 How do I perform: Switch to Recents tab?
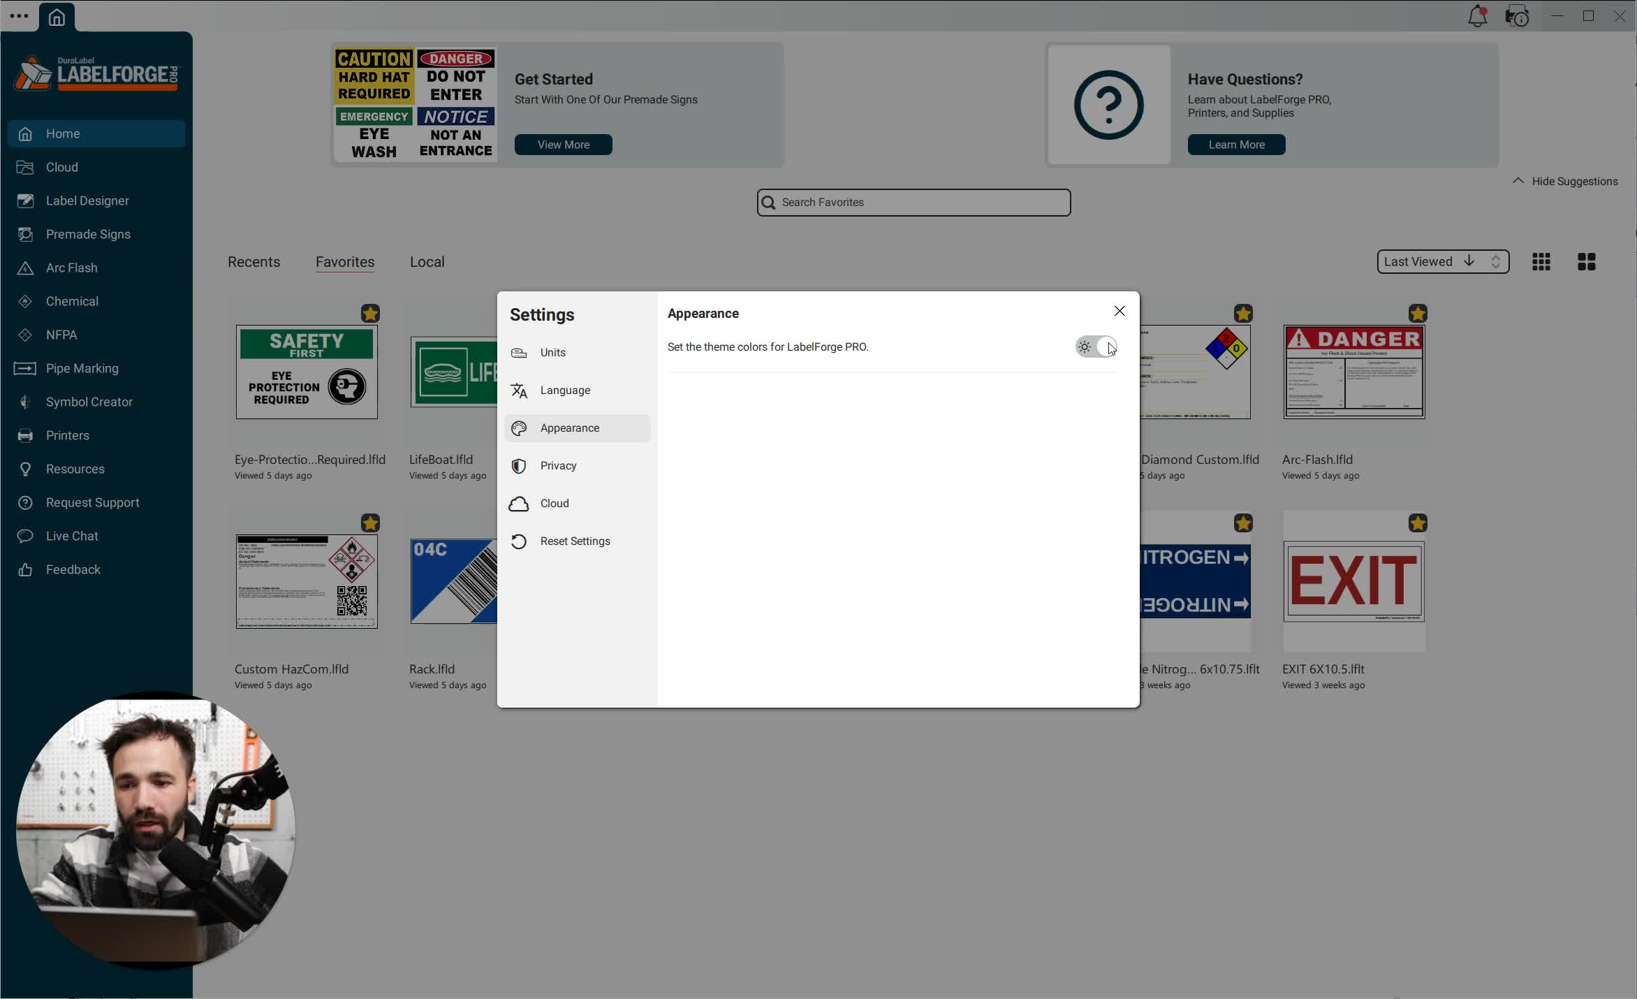(254, 262)
